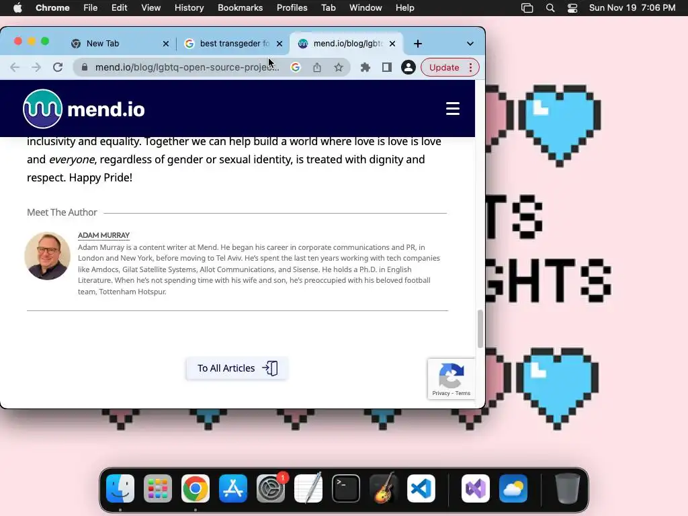Open the Window menu
Image resolution: width=688 pixels, height=516 pixels.
tap(365, 8)
